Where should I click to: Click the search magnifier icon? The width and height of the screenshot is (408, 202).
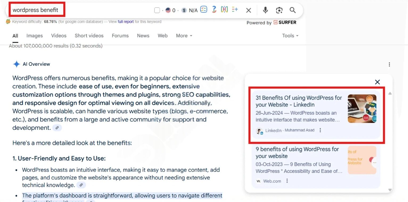292,10
